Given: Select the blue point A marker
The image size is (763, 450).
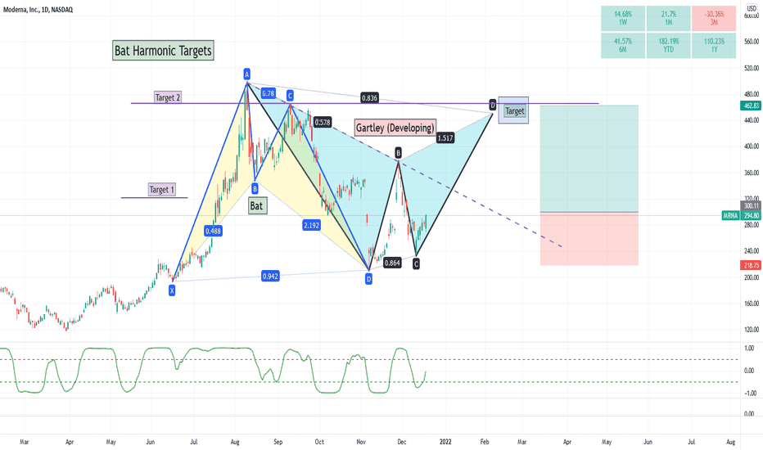Looking at the screenshot, I should (x=246, y=74).
